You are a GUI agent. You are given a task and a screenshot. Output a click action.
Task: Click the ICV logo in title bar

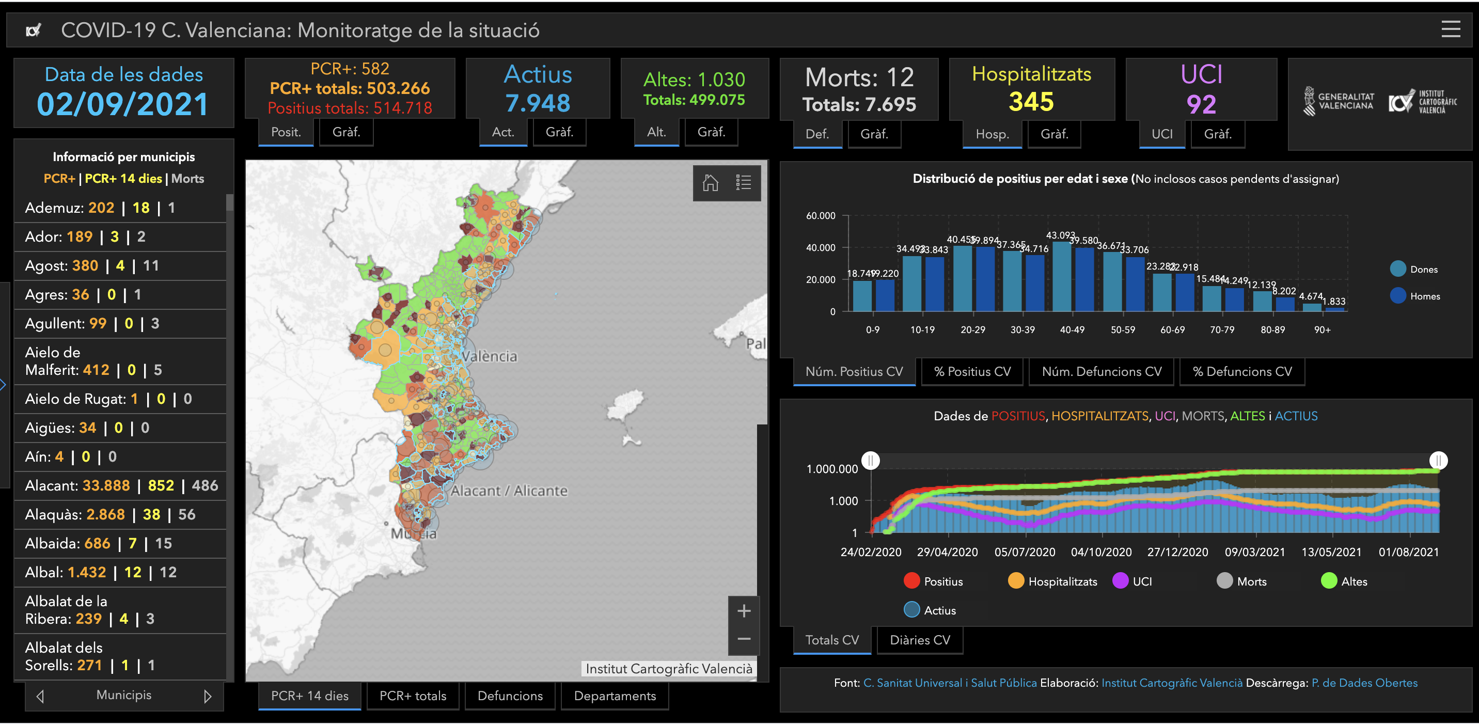tap(34, 30)
